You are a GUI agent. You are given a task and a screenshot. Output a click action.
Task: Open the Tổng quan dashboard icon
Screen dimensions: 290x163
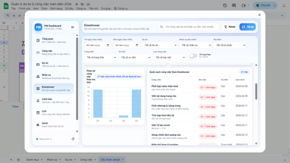click(38, 40)
